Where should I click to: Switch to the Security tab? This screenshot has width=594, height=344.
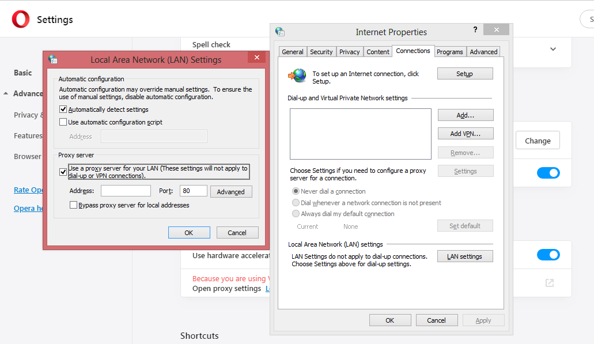tap(321, 51)
